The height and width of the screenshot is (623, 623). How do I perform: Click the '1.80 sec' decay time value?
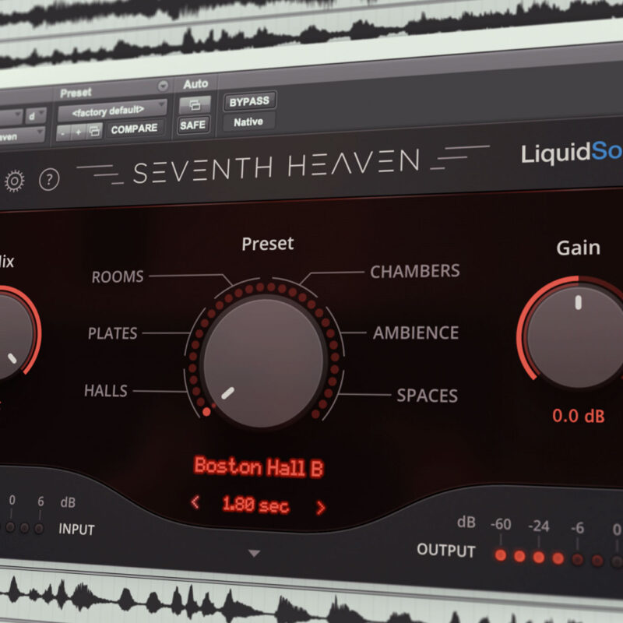tap(255, 504)
